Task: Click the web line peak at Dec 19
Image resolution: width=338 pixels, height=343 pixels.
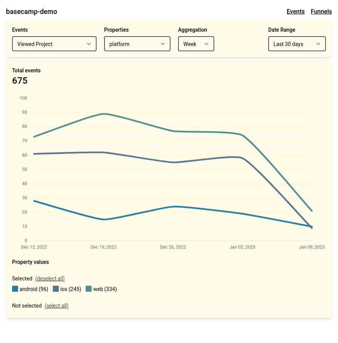Action: click(x=104, y=114)
